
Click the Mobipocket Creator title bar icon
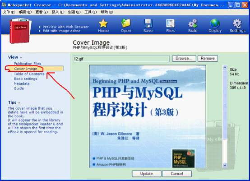click(x=4, y=5)
